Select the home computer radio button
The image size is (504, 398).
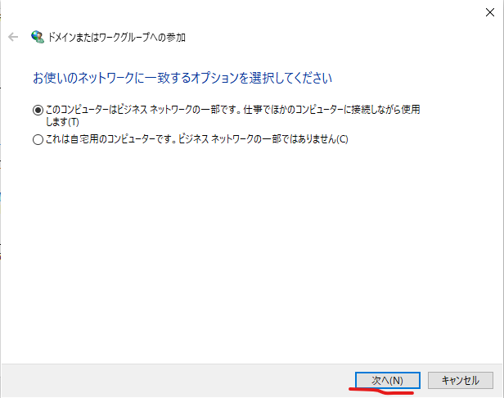pos(38,139)
